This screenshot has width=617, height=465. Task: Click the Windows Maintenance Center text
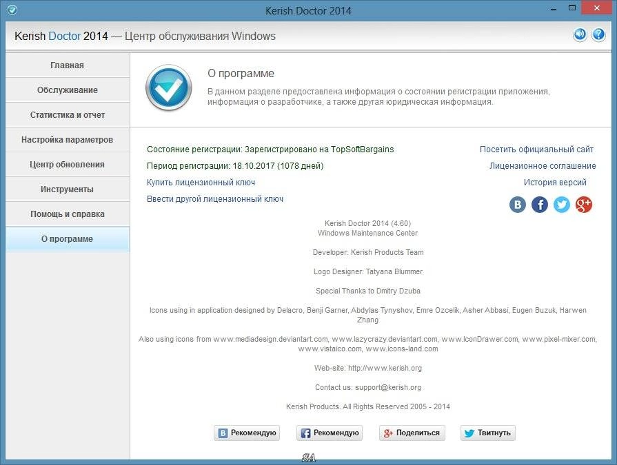tap(368, 233)
